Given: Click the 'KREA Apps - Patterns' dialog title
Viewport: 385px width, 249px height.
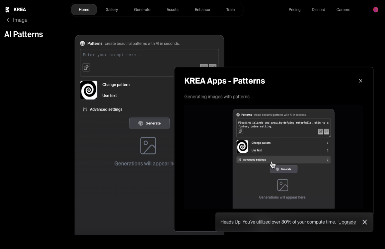Looking at the screenshot, I should click(x=224, y=81).
